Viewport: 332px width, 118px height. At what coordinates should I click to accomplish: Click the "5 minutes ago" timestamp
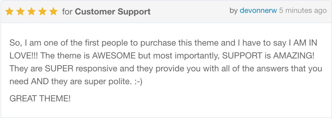pyautogui.click(x=303, y=11)
